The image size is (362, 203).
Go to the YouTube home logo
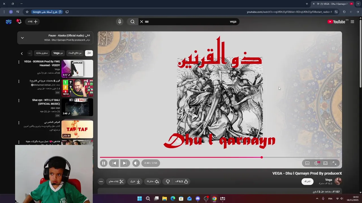click(x=336, y=22)
